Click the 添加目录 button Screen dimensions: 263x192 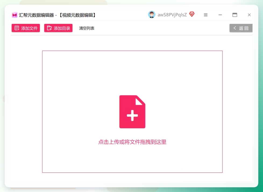point(58,28)
